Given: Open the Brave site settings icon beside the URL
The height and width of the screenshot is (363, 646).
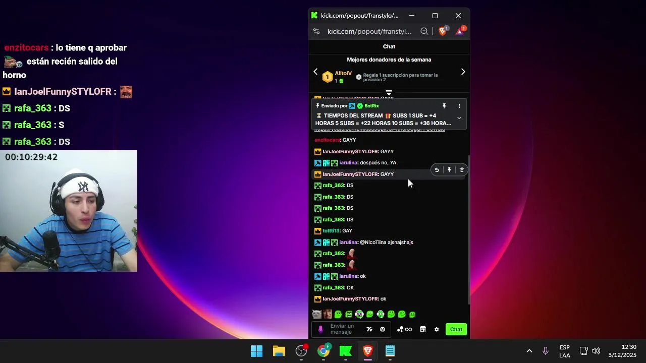Looking at the screenshot, I should pos(316,31).
